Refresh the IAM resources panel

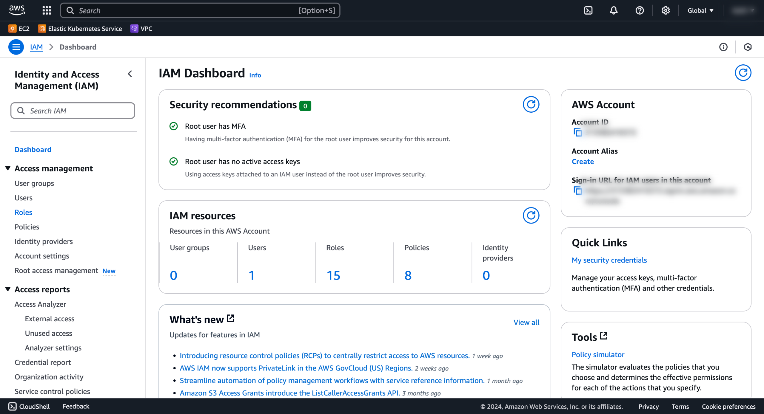pyautogui.click(x=531, y=215)
